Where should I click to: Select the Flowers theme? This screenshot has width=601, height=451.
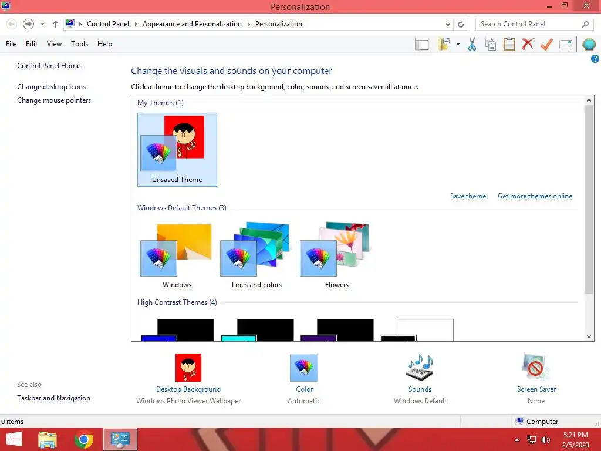coord(336,256)
